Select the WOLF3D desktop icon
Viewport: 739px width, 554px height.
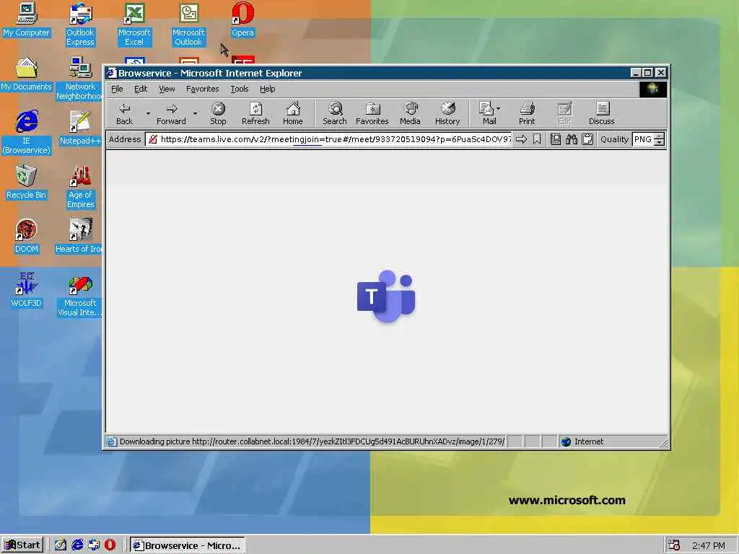click(x=27, y=290)
